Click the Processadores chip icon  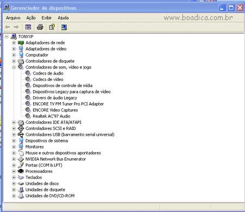(21, 171)
